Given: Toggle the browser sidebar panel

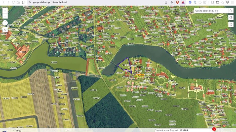Looking at the screenshot, I should click(213, 2).
